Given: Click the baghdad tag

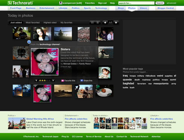Looking at the screenshot, I should 128,84.
